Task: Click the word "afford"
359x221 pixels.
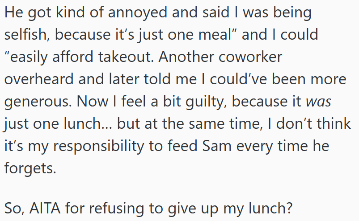Action: pyautogui.click(x=73, y=57)
